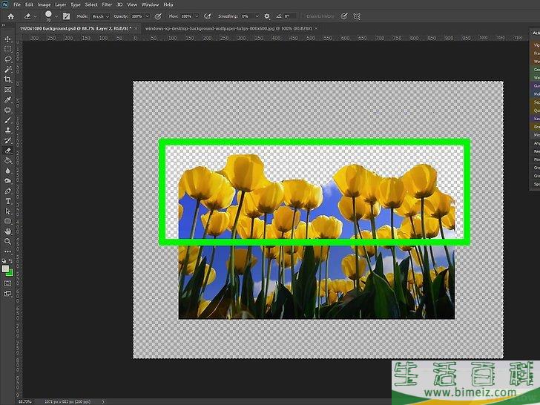Viewport: 540px width, 405px height.
Task: Click the foreground color swatch
Action: [x=5, y=269]
